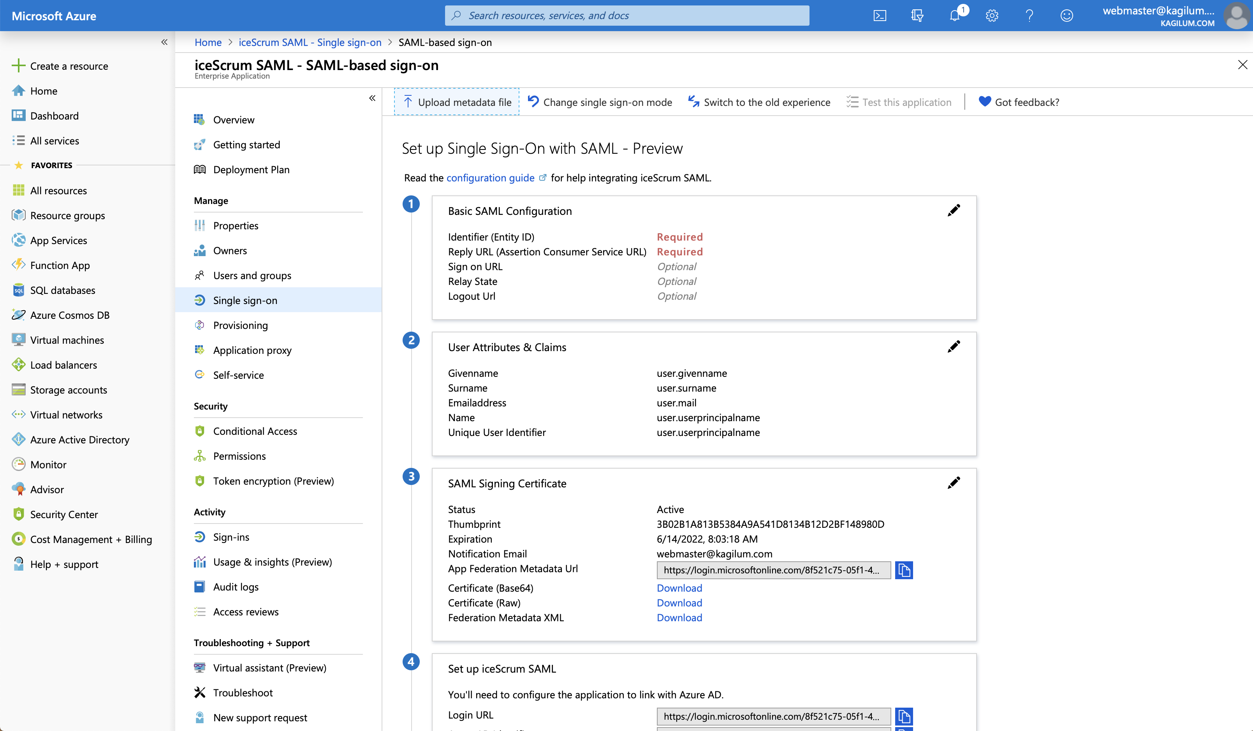The width and height of the screenshot is (1253, 731).
Task: Select Getting started
Action: (237, 145)
